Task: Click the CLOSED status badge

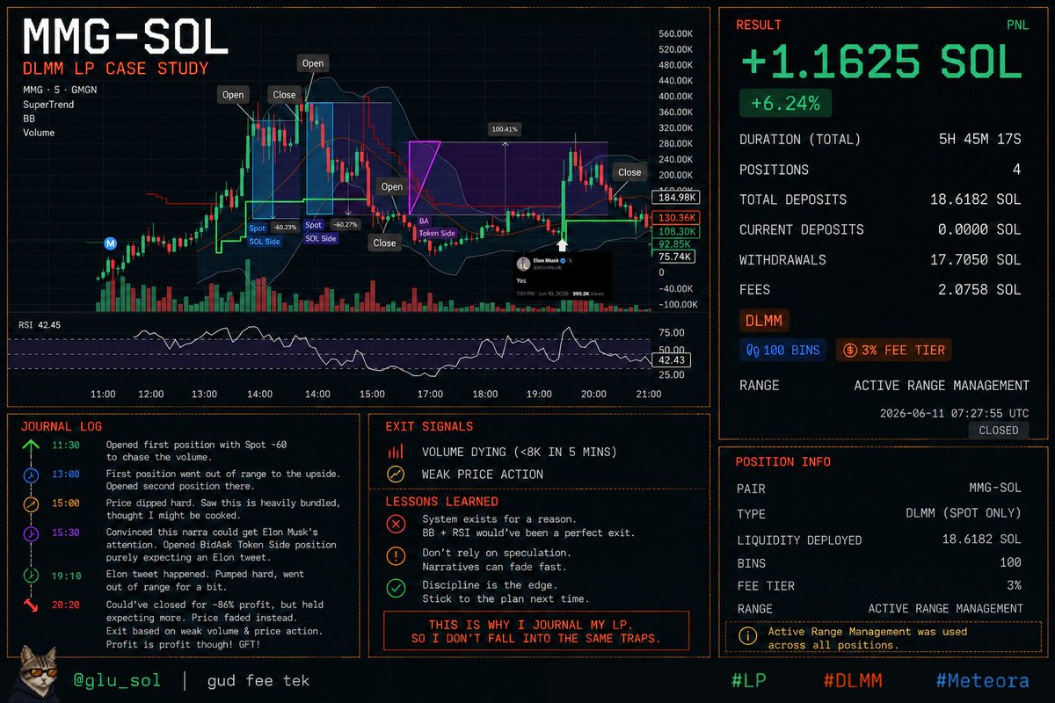Action: click(x=998, y=431)
